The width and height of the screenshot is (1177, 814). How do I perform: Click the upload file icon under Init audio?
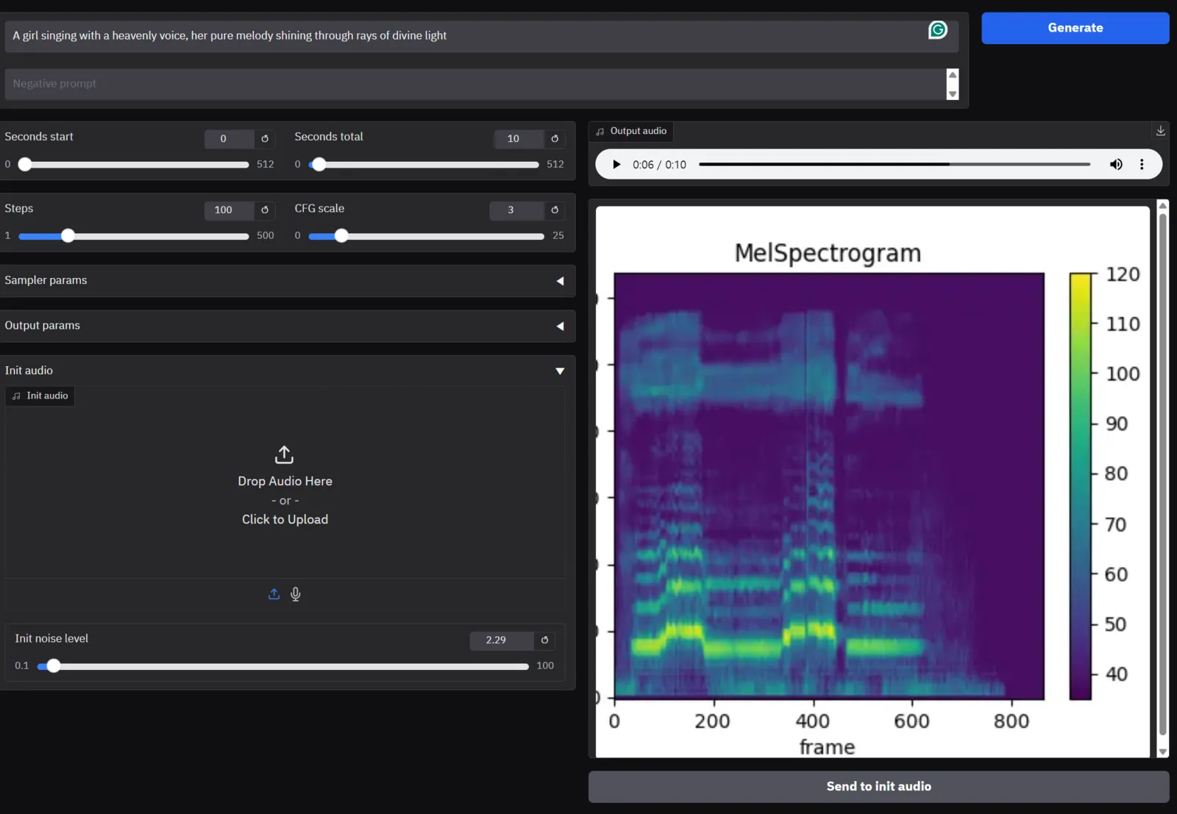[x=274, y=594]
